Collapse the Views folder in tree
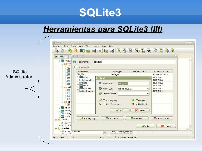The image size is (202, 151). point(56,120)
